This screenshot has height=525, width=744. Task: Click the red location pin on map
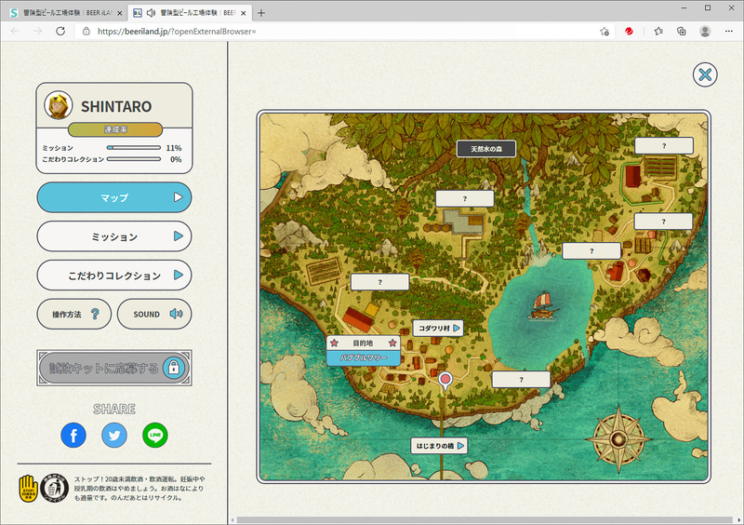[445, 381]
